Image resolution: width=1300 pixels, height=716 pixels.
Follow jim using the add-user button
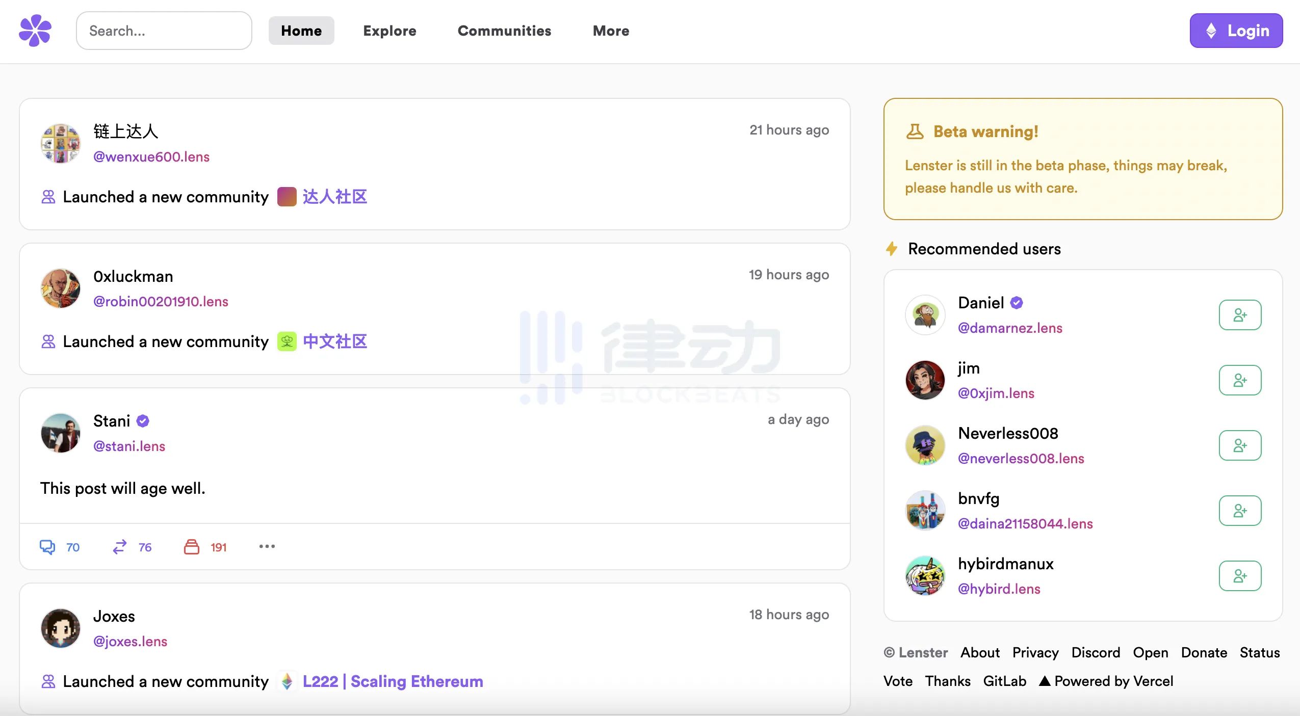click(x=1239, y=380)
